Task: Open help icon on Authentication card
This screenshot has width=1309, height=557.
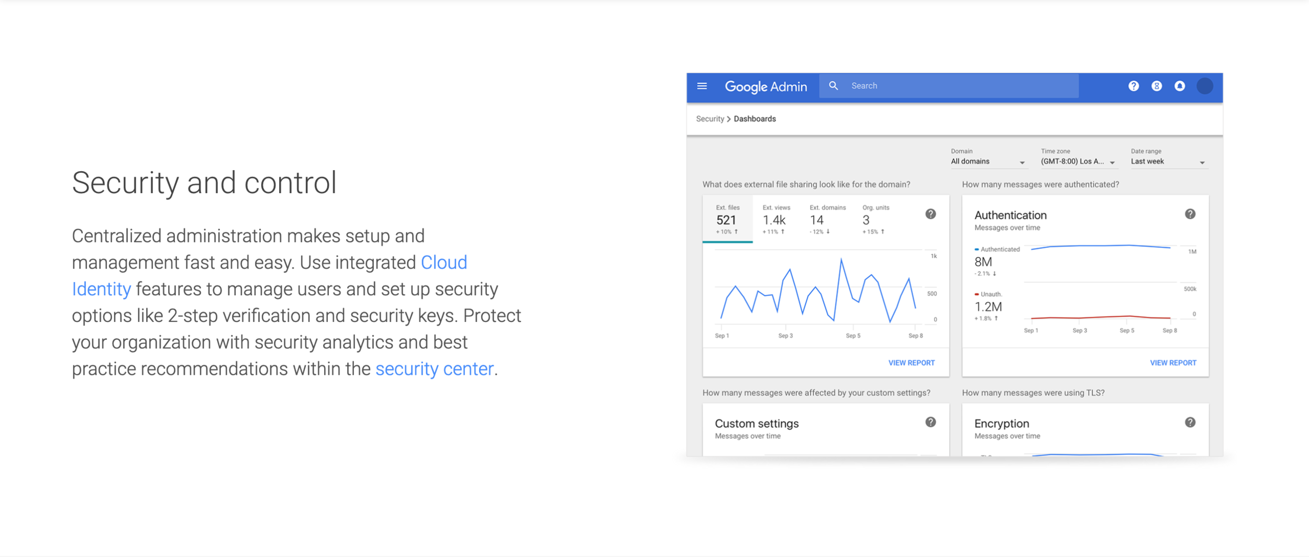Action: [x=1190, y=214]
